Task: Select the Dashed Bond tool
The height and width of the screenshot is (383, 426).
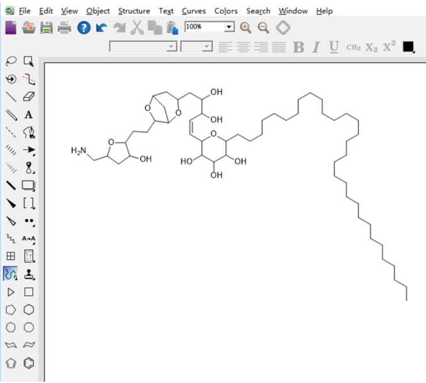Action: [x=11, y=132]
